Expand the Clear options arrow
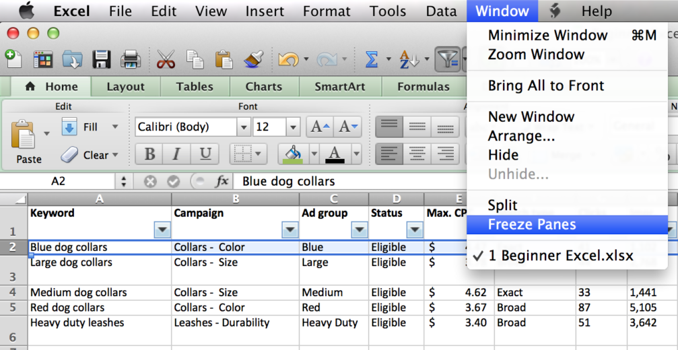This screenshot has width=678, height=350. tap(115, 155)
